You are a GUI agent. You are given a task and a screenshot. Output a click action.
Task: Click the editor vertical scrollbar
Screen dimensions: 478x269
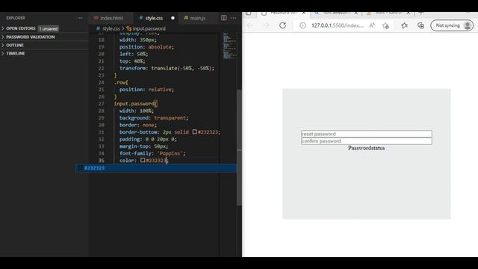[x=239, y=147]
